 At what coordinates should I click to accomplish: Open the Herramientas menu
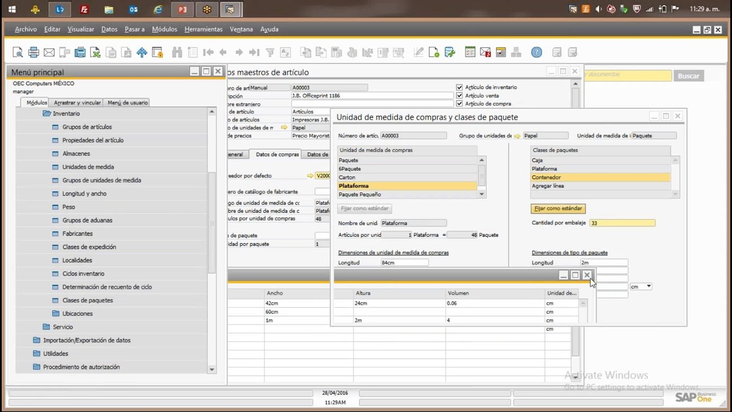coord(204,29)
